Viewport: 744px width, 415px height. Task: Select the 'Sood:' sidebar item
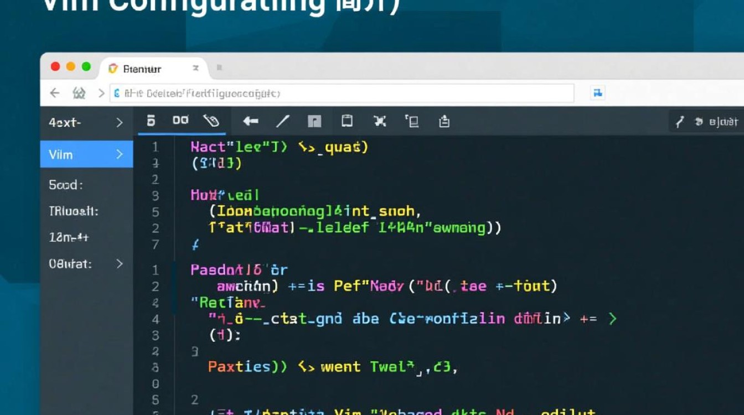tap(65, 185)
